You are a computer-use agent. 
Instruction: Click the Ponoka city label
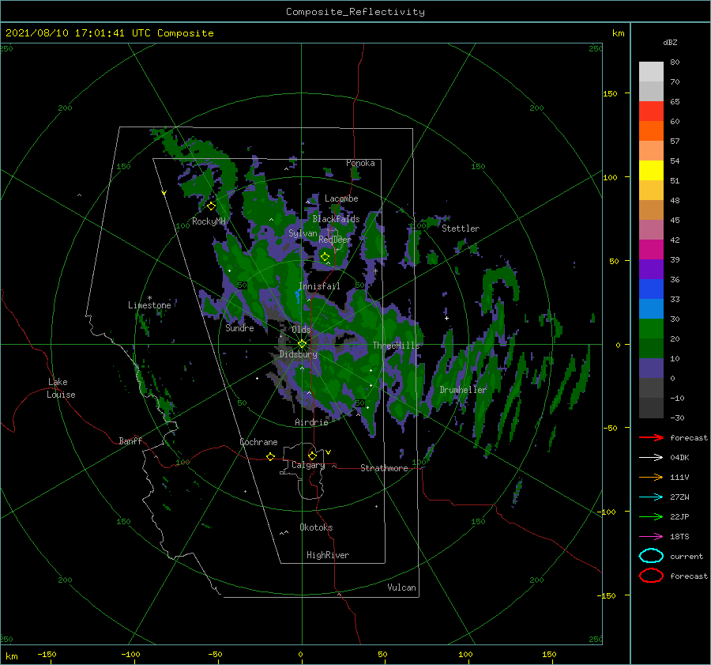pos(360,163)
